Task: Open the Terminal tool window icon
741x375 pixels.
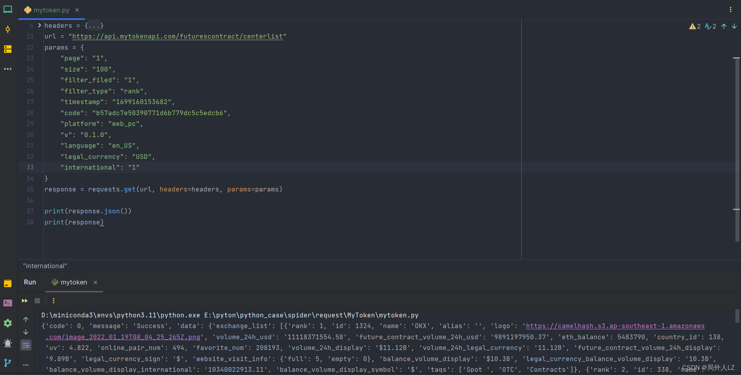Action: tap(8, 303)
